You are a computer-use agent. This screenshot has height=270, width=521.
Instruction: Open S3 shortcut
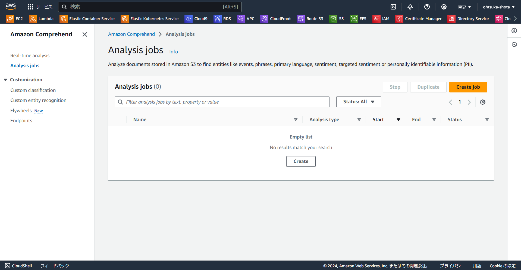(x=337, y=19)
